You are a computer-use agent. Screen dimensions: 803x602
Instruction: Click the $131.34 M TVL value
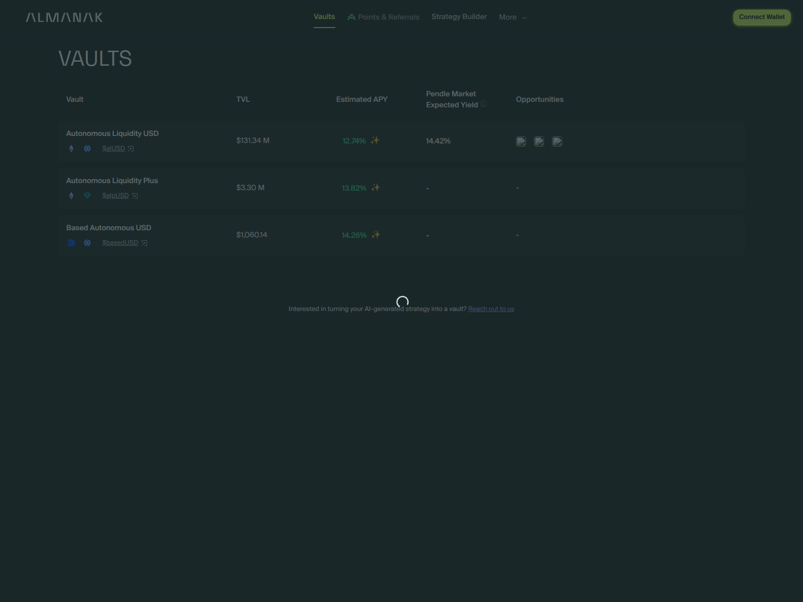point(253,140)
